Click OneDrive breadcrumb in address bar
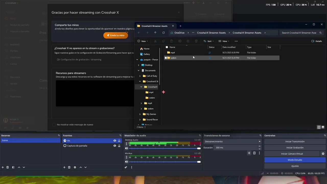This screenshot has height=184, width=327. 179,33
